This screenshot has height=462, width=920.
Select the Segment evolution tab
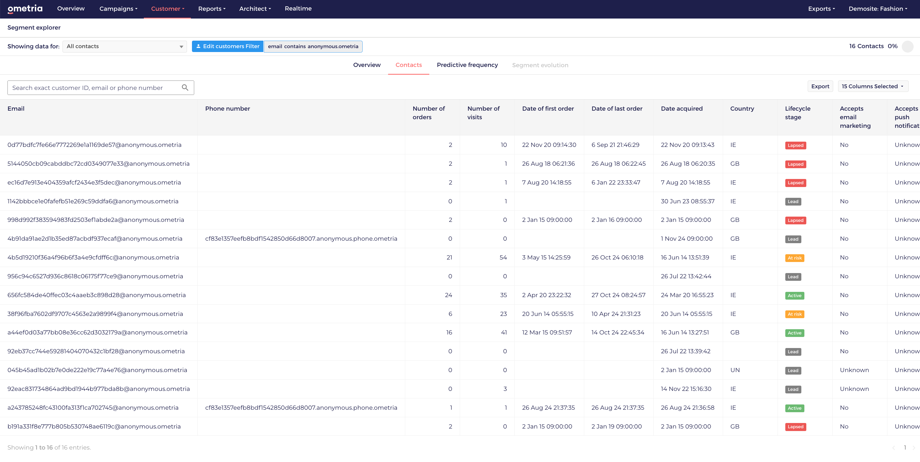[540, 65]
